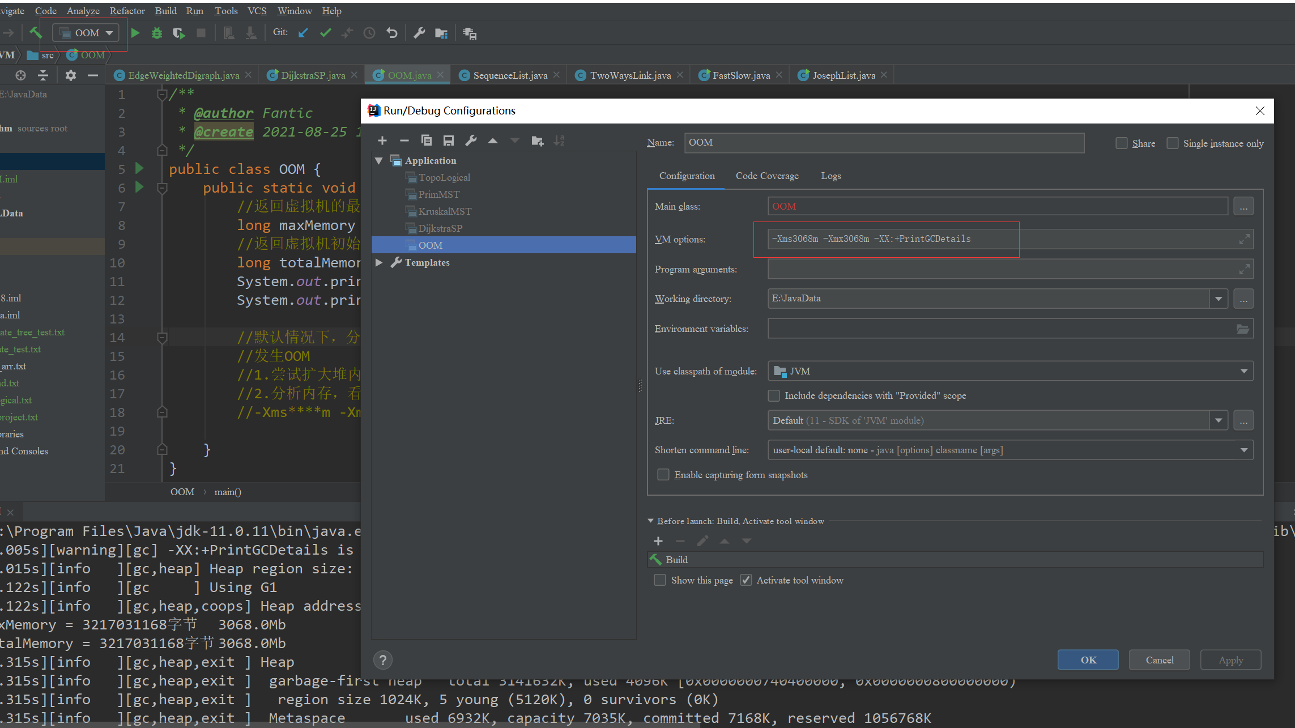Start debugging with the bug icon
The image size is (1295, 728).
(x=157, y=33)
